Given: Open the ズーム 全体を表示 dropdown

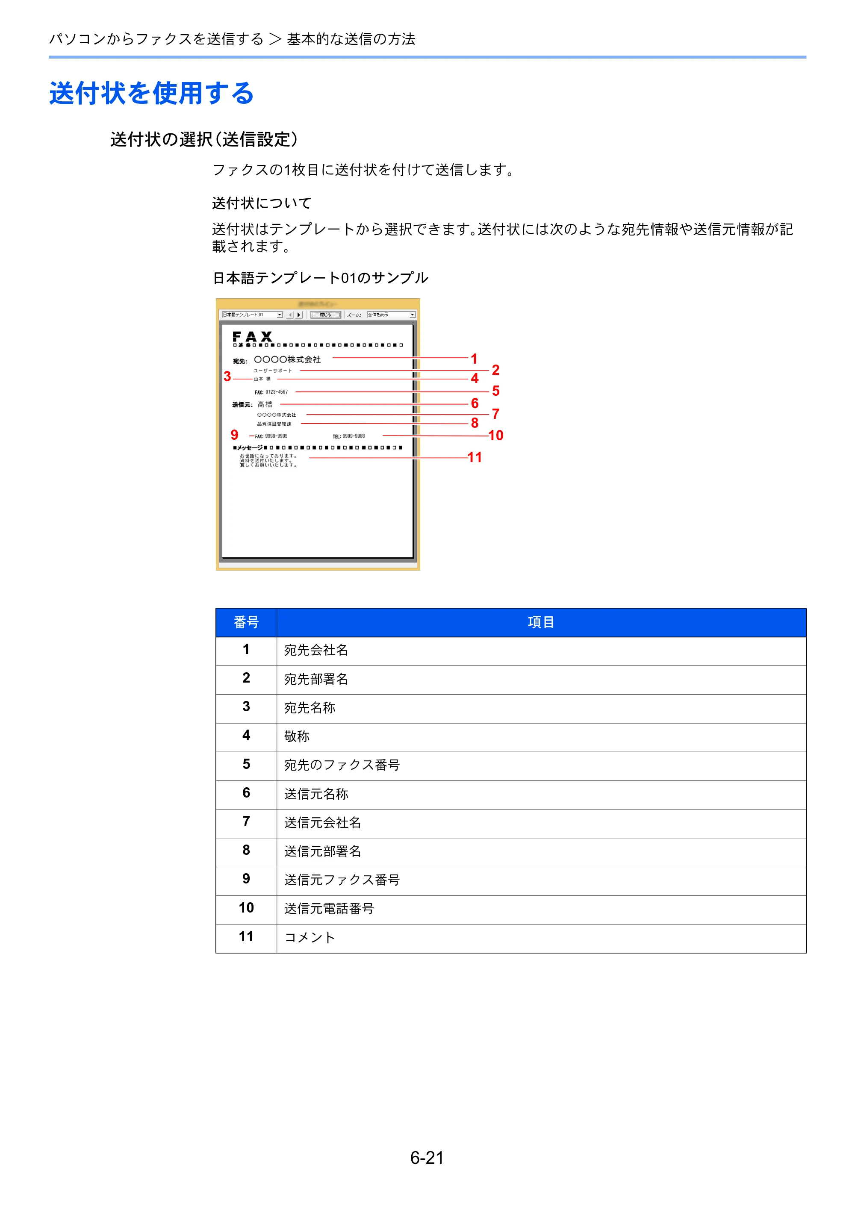Looking at the screenshot, I should [391, 315].
